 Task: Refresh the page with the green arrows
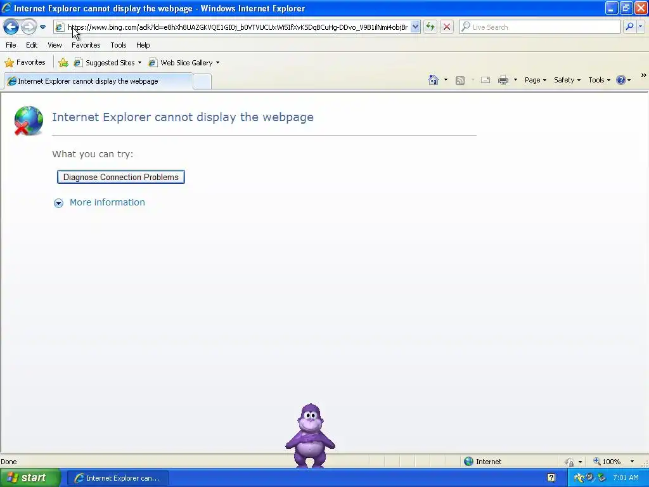(x=430, y=27)
